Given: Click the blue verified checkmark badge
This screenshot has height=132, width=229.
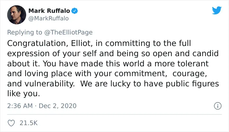Looking at the screenshot, I should (75, 11).
